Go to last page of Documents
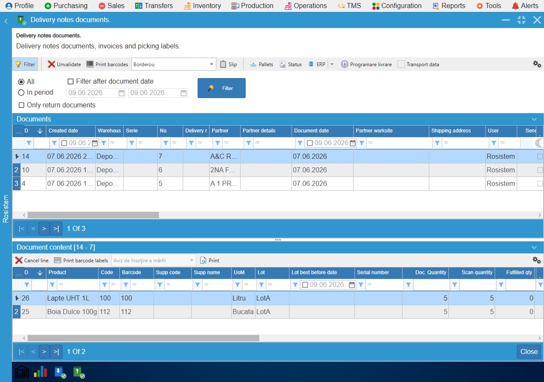Viewport: 544px width, 382px height. [56, 228]
